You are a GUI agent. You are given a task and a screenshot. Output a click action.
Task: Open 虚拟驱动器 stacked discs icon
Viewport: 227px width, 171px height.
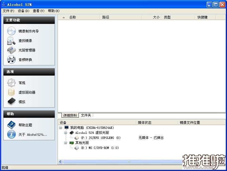(11, 92)
